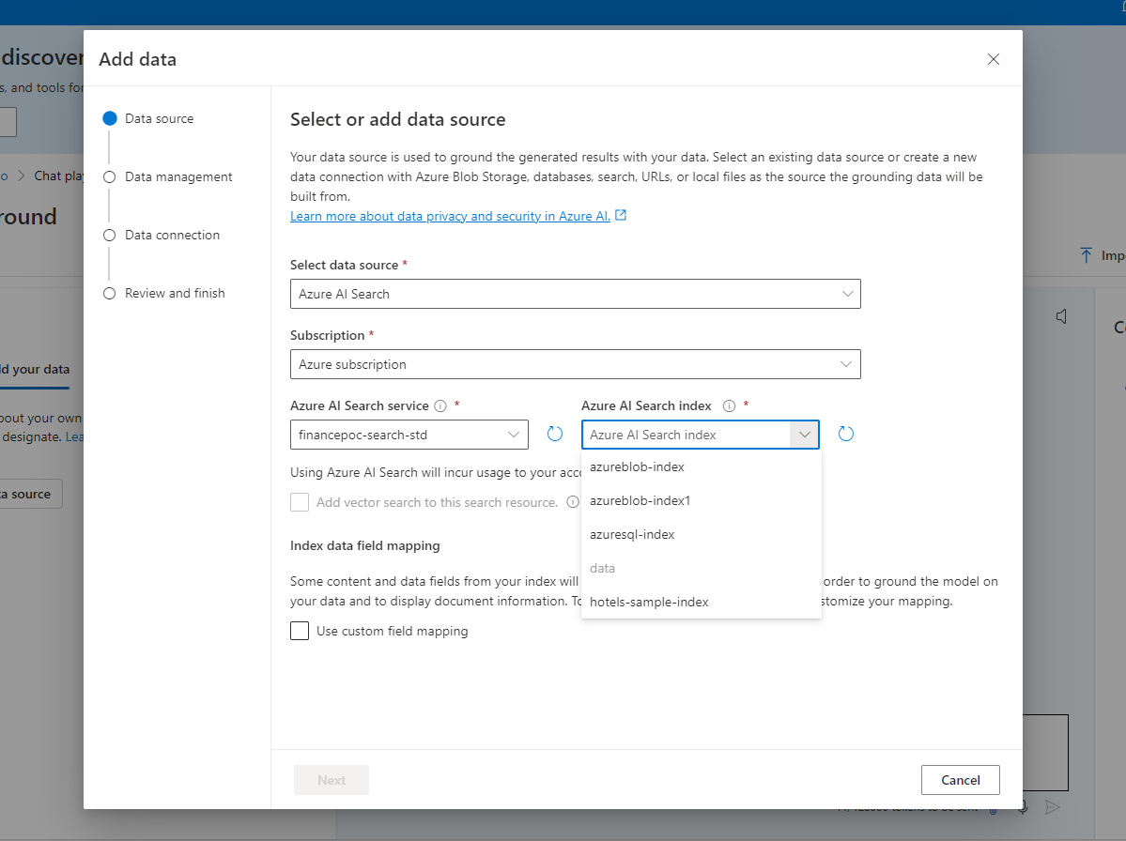Open the Select data source dropdown
This screenshot has height=841, width=1126.
(575, 294)
